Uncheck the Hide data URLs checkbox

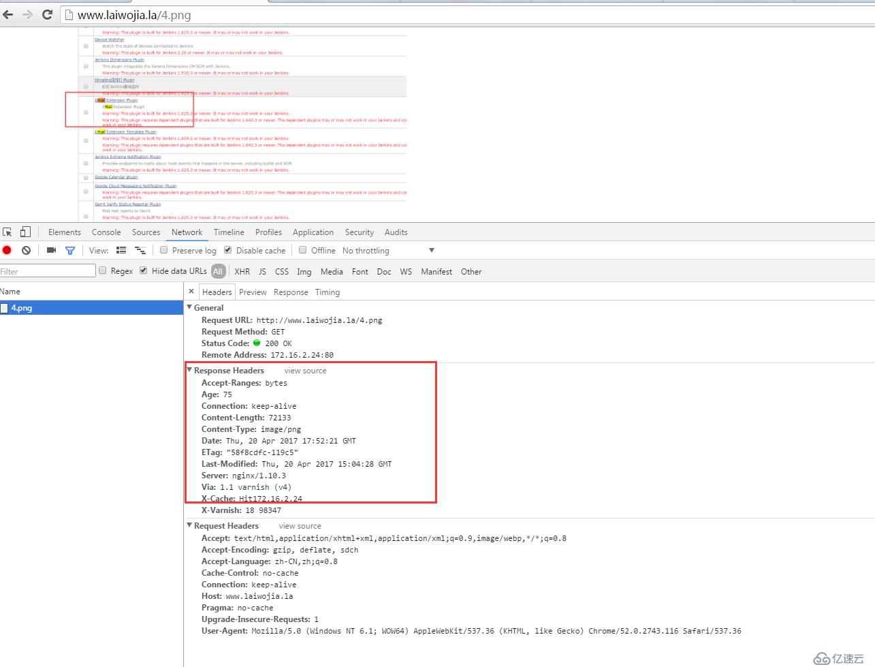coord(143,270)
